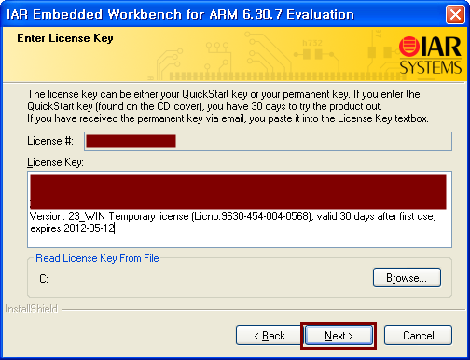Click the Next button to continue
The image size is (470, 360).
coord(339,336)
